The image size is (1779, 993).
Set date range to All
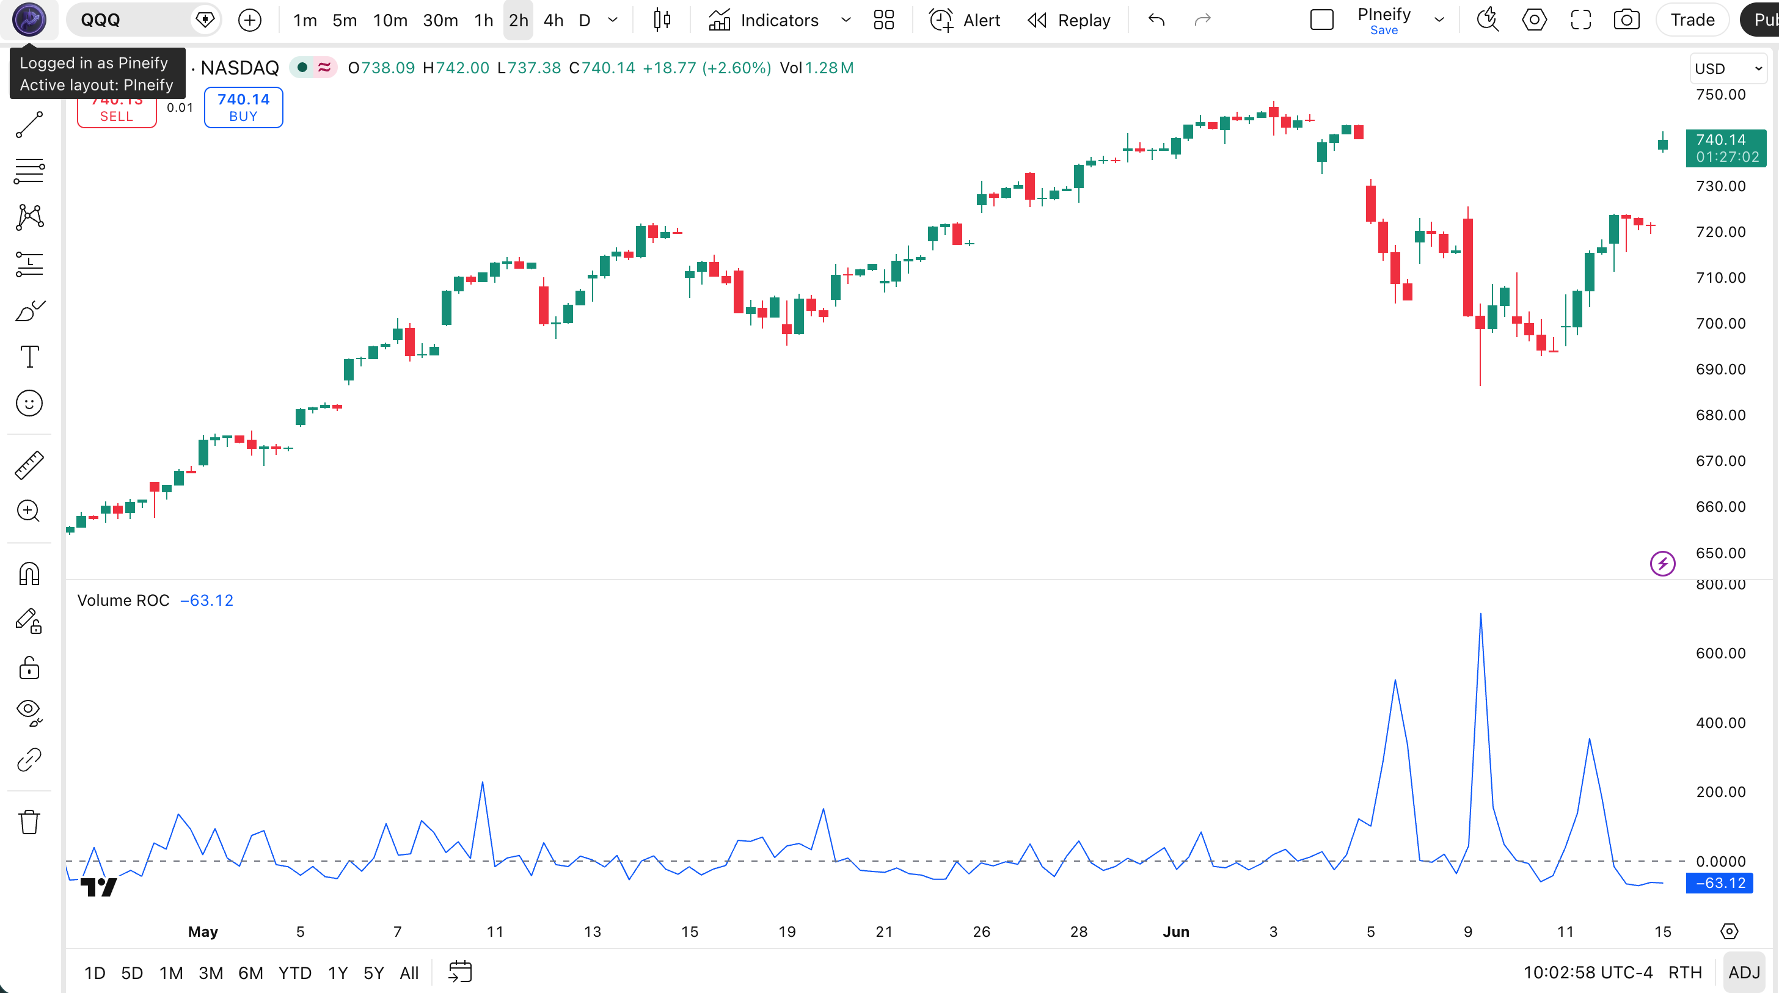[x=409, y=972]
